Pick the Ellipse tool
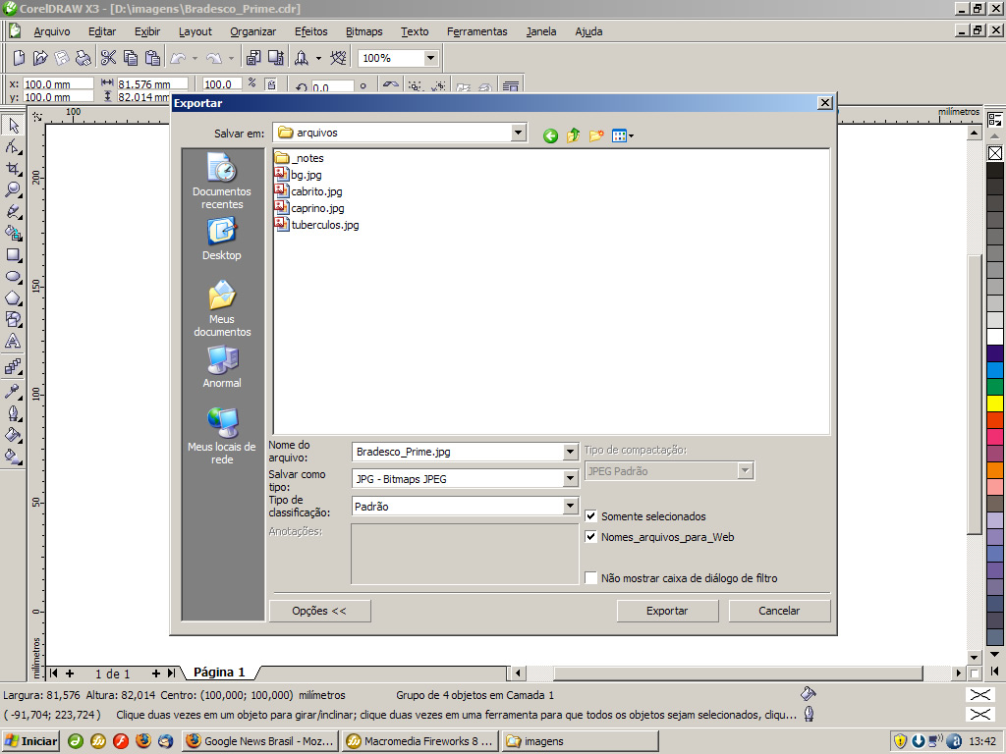 tap(13, 277)
